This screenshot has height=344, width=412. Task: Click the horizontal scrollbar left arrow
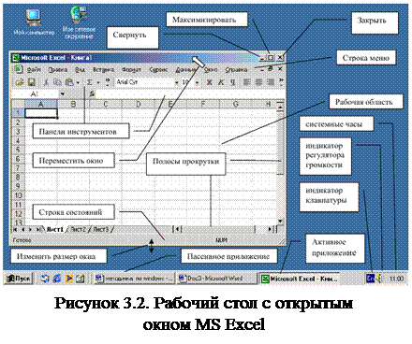pyautogui.click(x=178, y=229)
